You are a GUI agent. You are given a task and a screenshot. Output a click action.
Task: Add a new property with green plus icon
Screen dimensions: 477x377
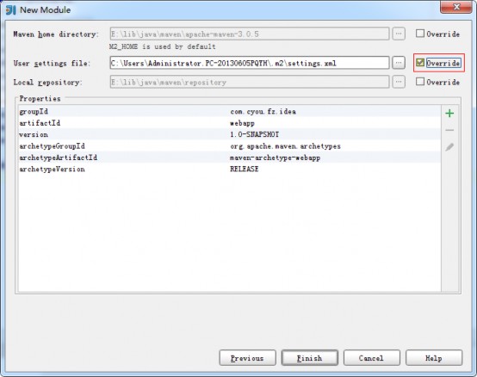[x=449, y=114]
